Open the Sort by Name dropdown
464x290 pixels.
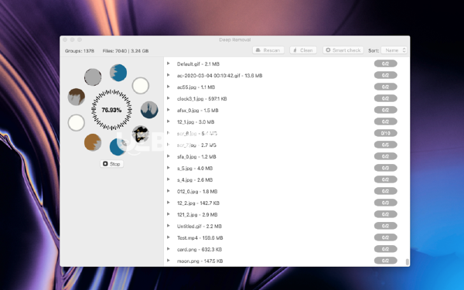click(394, 50)
